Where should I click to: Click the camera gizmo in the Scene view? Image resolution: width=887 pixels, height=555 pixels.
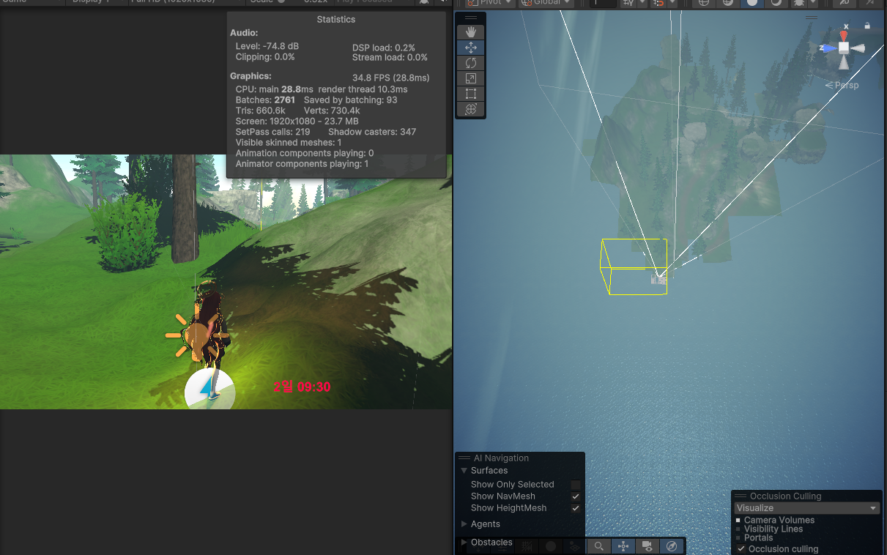tap(658, 278)
